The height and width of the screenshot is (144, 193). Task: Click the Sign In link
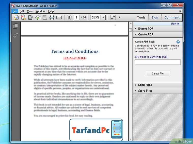point(175,24)
